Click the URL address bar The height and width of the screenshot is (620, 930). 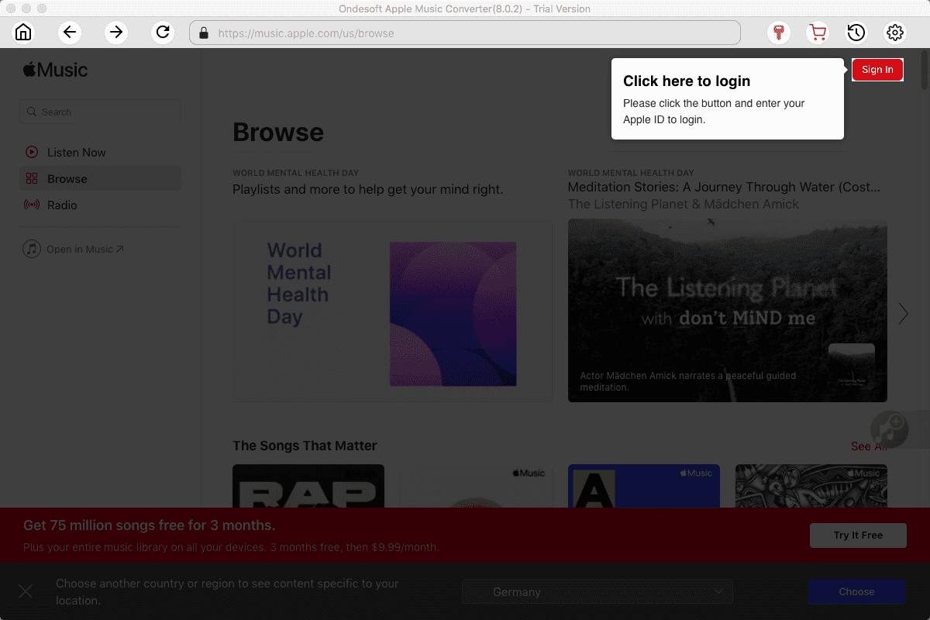[465, 33]
